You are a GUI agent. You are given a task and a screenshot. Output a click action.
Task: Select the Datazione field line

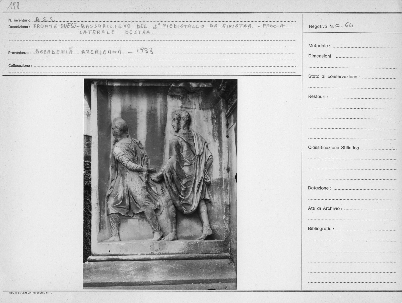[x=365, y=188]
